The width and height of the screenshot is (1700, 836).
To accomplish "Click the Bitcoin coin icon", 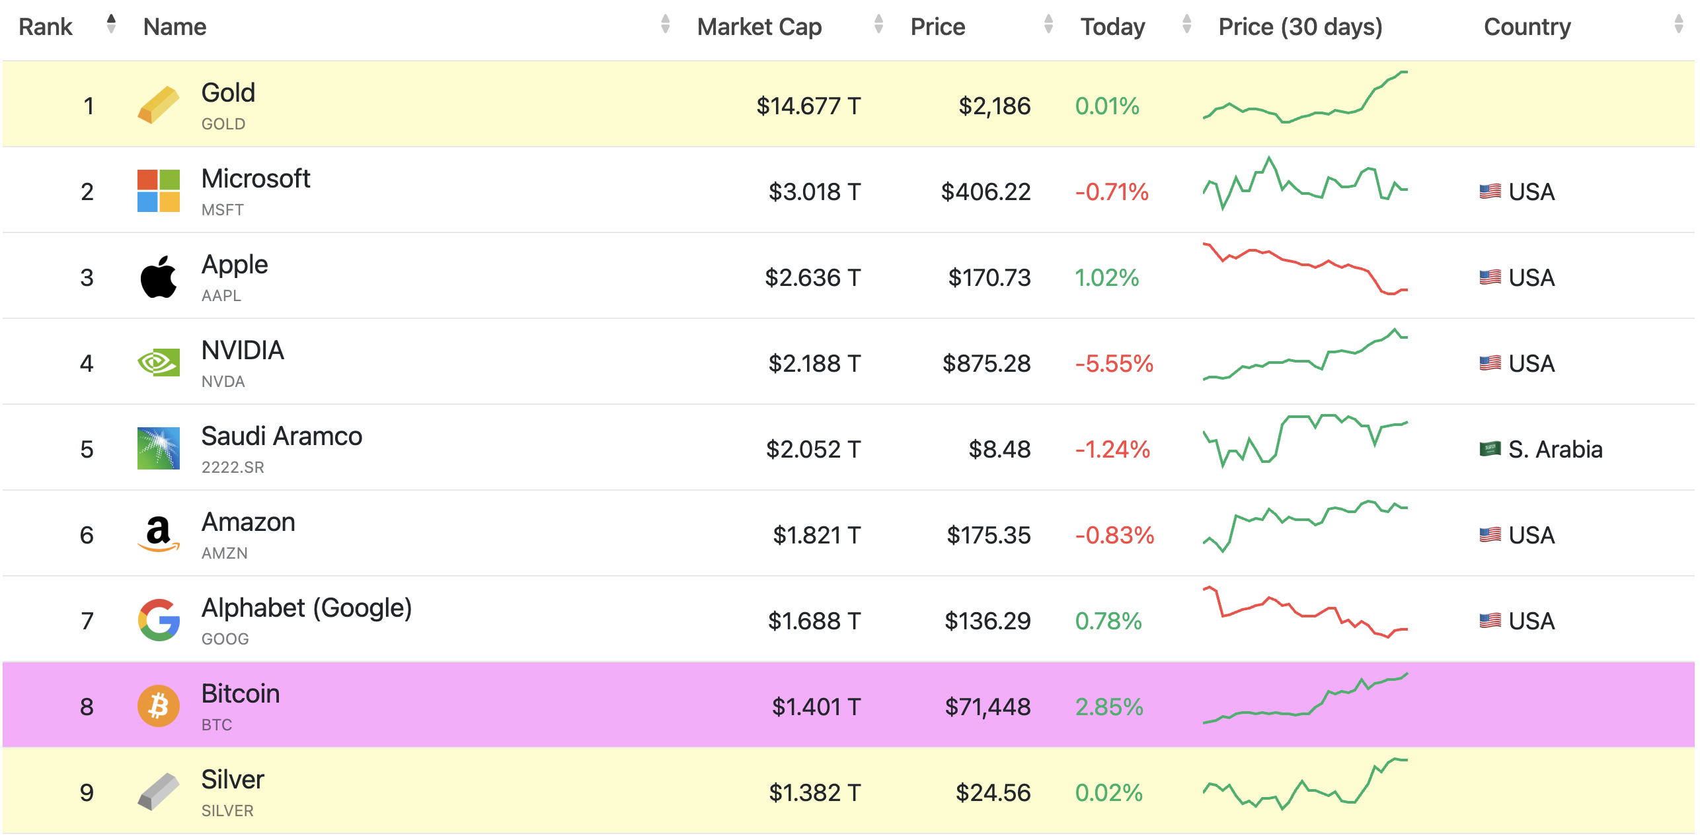I will click(158, 706).
